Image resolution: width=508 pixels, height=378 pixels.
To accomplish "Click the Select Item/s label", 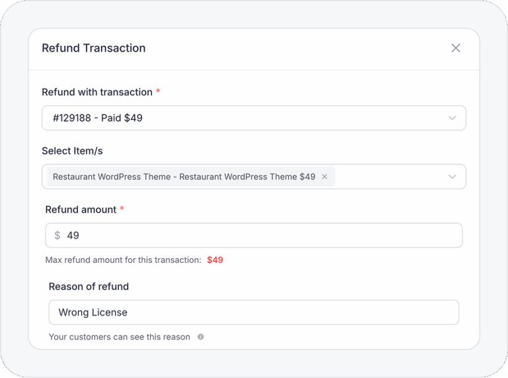I will click(72, 151).
